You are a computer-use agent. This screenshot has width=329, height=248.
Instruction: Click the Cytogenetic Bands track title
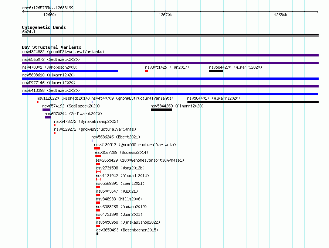click(x=44, y=27)
